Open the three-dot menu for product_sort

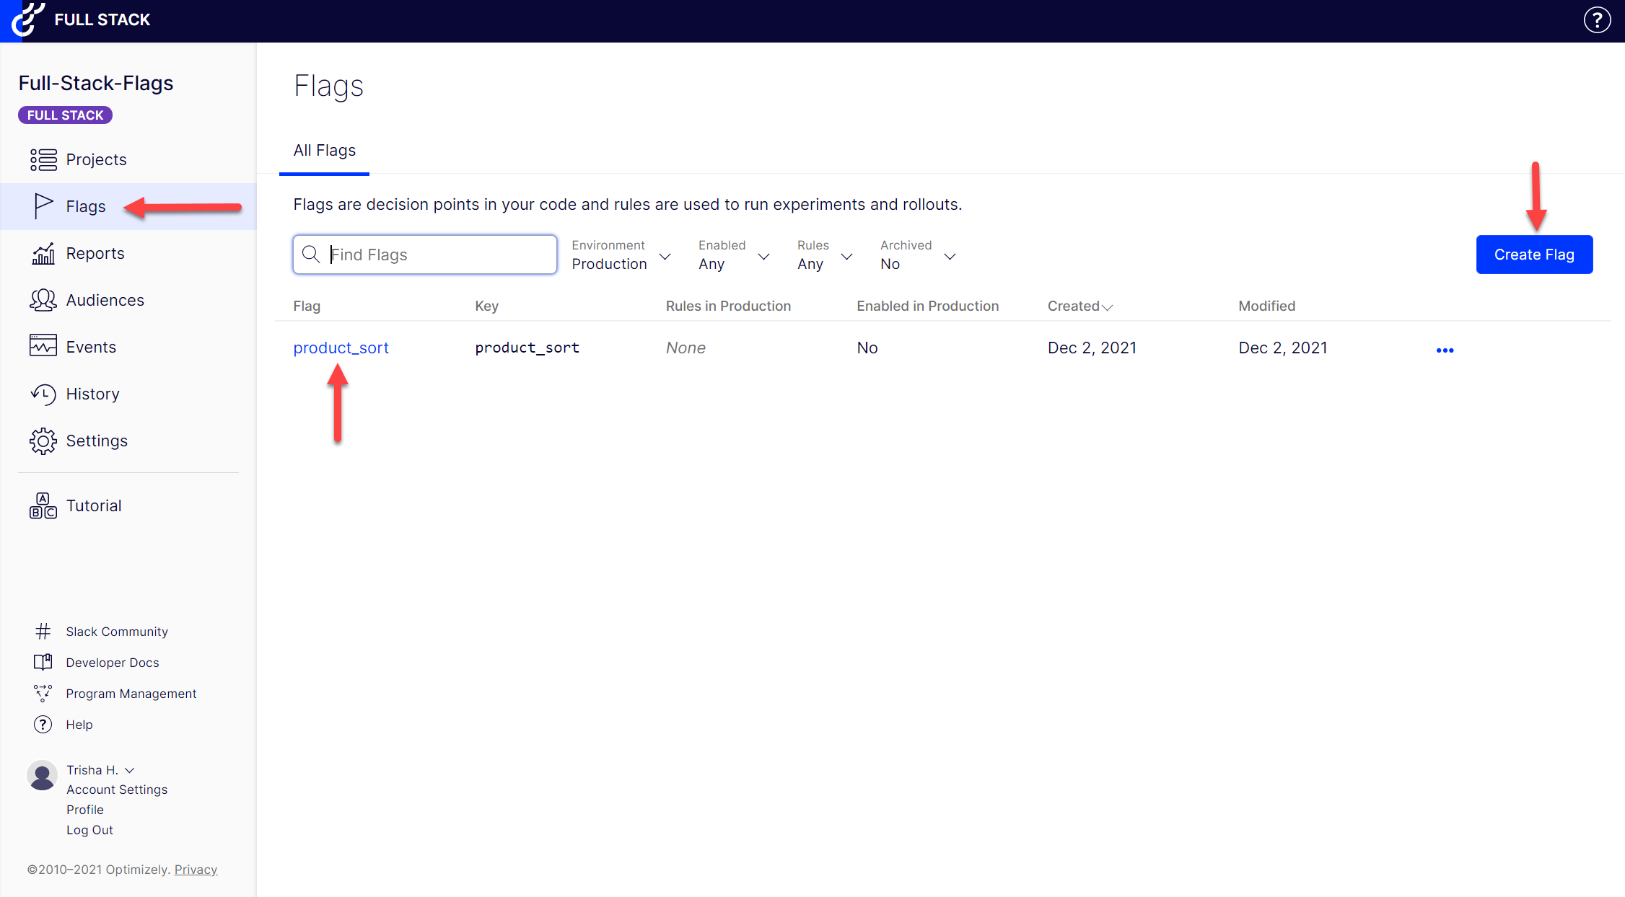[x=1445, y=350]
